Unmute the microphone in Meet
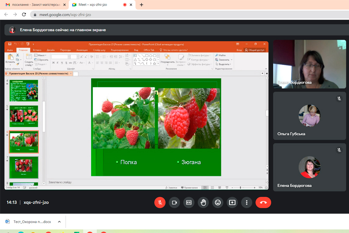The height and width of the screenshot is (233, 349). [160, 202]
